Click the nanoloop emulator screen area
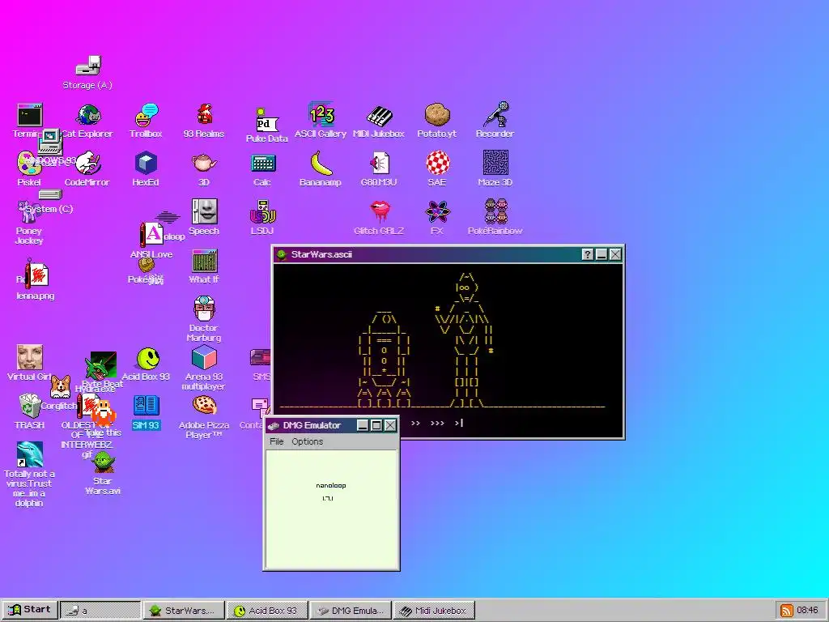829x622 pixels. click(x=331, y=509)
